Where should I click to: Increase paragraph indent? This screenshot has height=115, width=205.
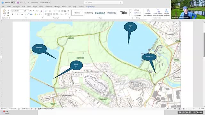62,11
